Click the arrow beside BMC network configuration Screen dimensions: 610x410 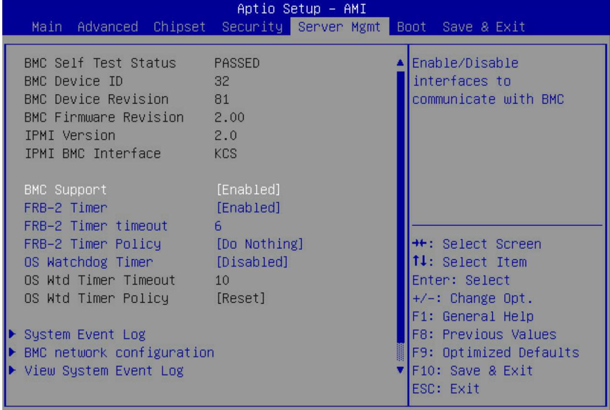click(x=15, y=352)
